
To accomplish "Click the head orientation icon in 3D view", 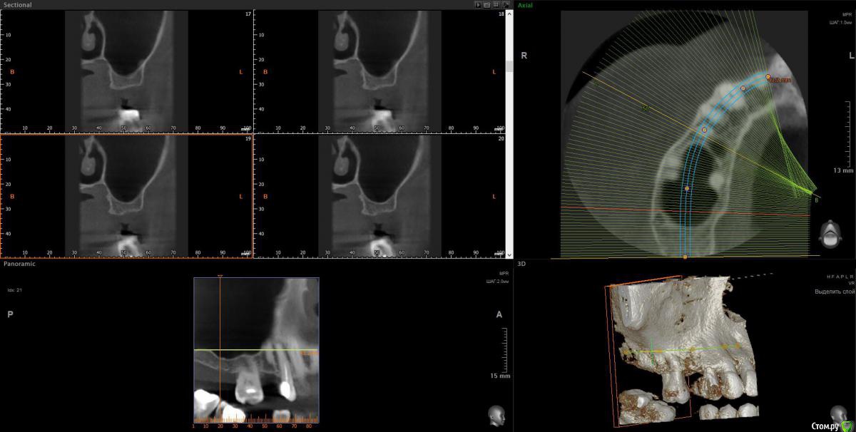I will [839, 413].
